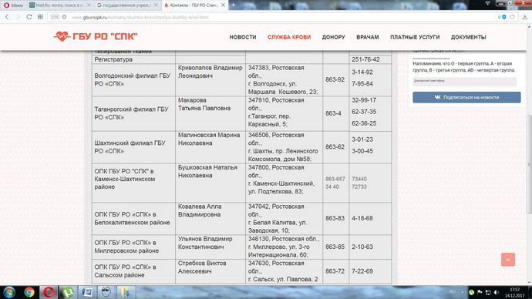
Task: Select ОПК в Белокалитвенском районе cell
Action: 133,219
